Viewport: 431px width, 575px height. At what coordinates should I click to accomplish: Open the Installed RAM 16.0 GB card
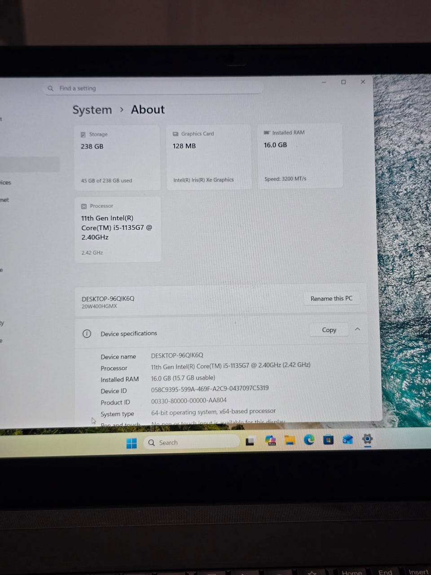[x=300, y=156]
